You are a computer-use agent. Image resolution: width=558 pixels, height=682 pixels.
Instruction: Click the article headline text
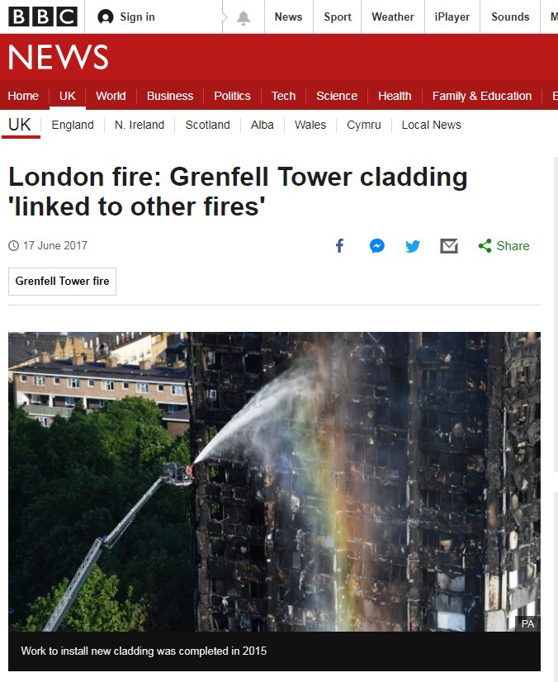pyautogui.click(x=238, y=192)
